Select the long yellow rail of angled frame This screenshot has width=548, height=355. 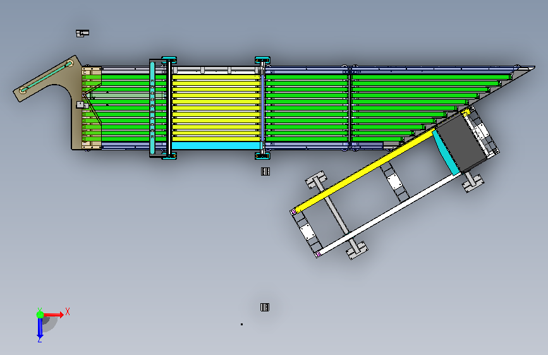(365, 169)
